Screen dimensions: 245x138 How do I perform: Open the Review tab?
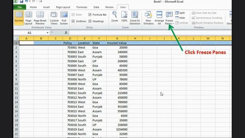pos(109,7)
